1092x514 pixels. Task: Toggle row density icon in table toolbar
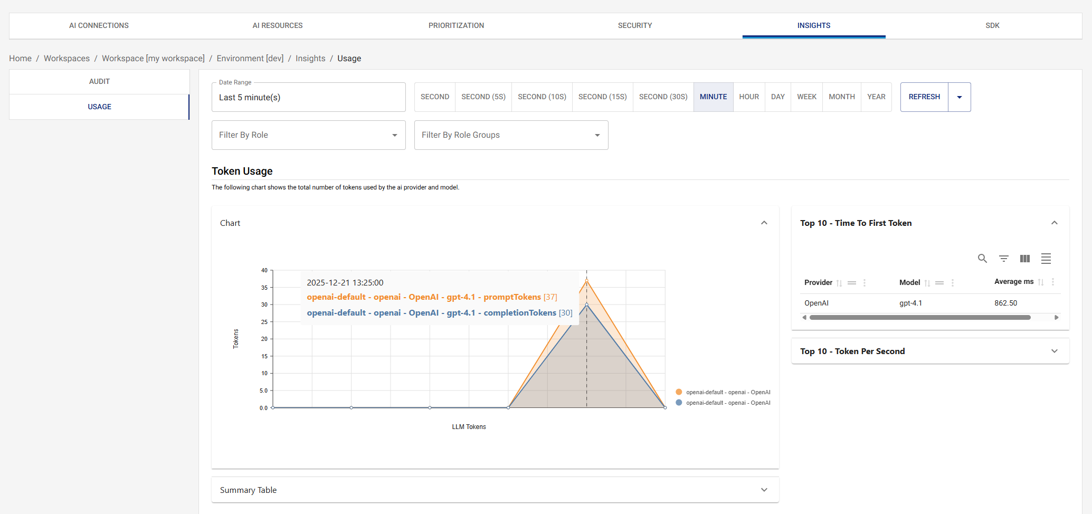tap(1046, 259)
